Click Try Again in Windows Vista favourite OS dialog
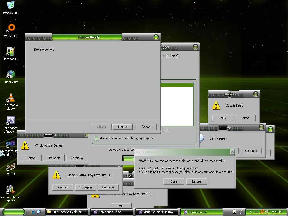Image resolution: width=288 pixels, height=216 pixels. (x=85, y=187)
